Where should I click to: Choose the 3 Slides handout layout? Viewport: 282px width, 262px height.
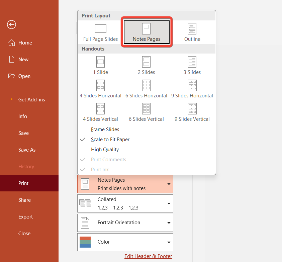point(192,62)
